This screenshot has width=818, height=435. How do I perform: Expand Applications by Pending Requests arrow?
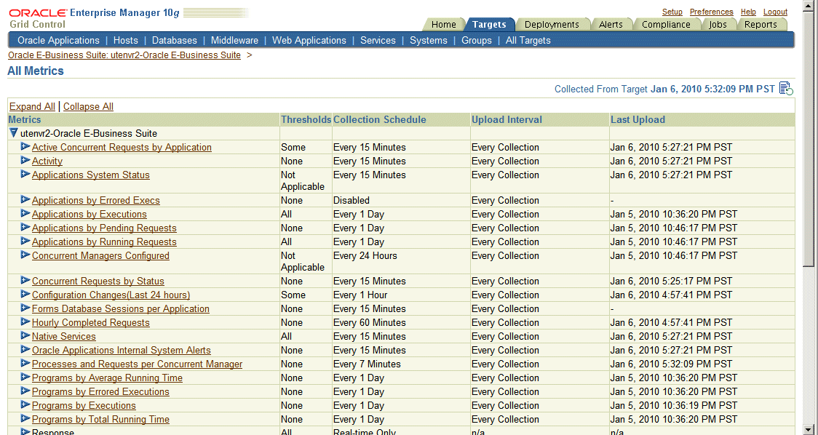point(25,228)
